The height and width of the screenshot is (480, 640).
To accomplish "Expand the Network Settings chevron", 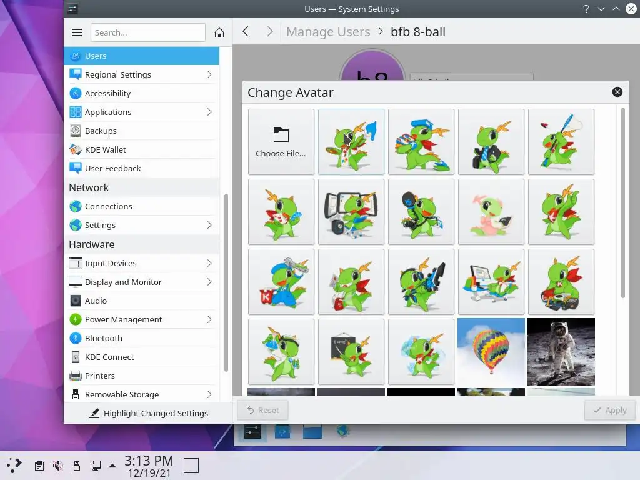I will click(209, 225).
